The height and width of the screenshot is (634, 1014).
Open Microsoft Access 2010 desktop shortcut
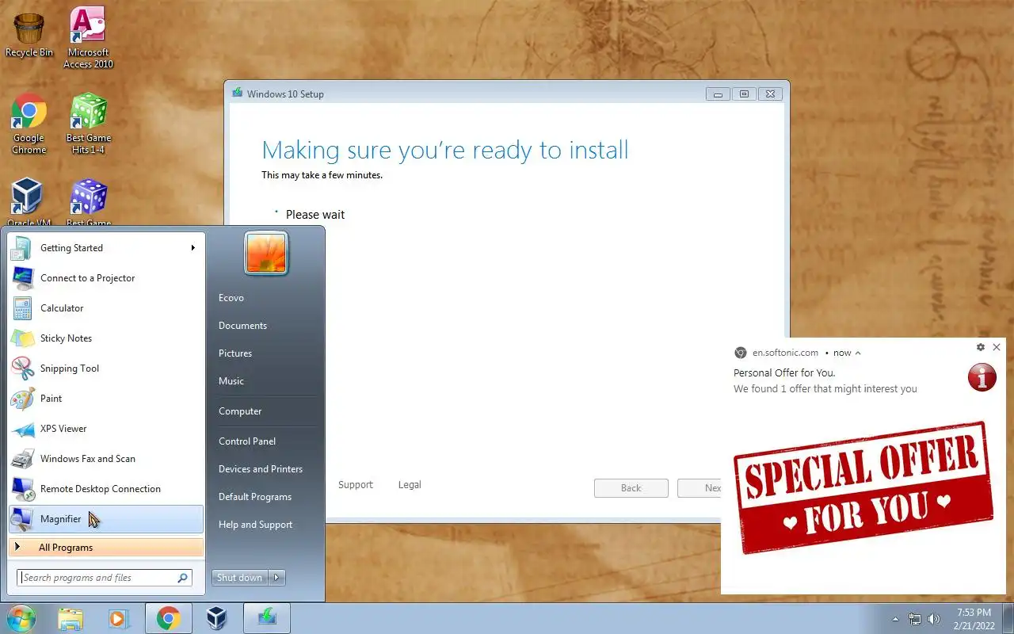point(88,38)
